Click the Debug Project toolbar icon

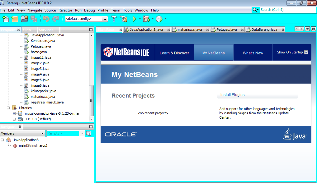145,19
